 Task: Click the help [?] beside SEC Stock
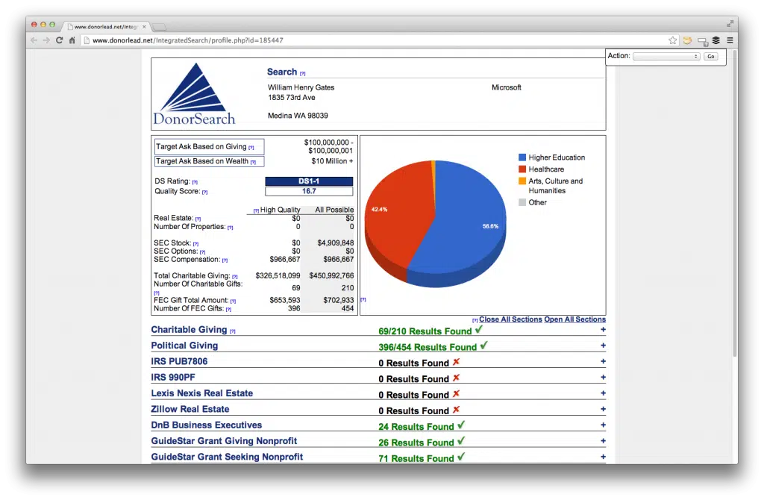pyautogui.click(x=196, y=244)
